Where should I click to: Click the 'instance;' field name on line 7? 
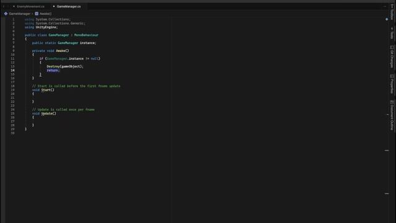88,43
